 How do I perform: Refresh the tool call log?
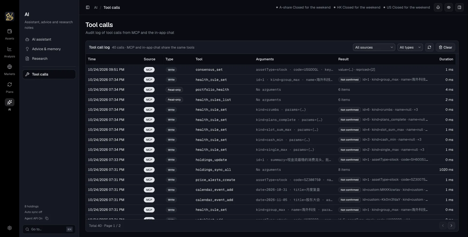(429, 47)
